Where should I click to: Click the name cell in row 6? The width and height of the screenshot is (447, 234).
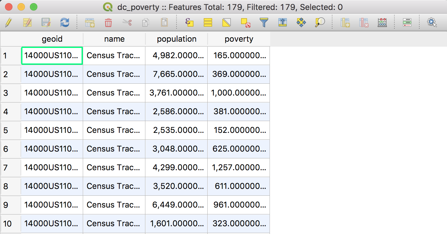(x=114, y=149)
